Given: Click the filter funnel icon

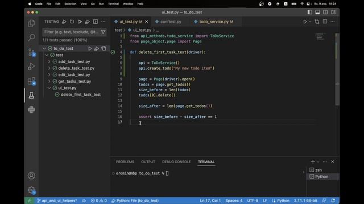Looking at the screenshot, I should point(104,32).
